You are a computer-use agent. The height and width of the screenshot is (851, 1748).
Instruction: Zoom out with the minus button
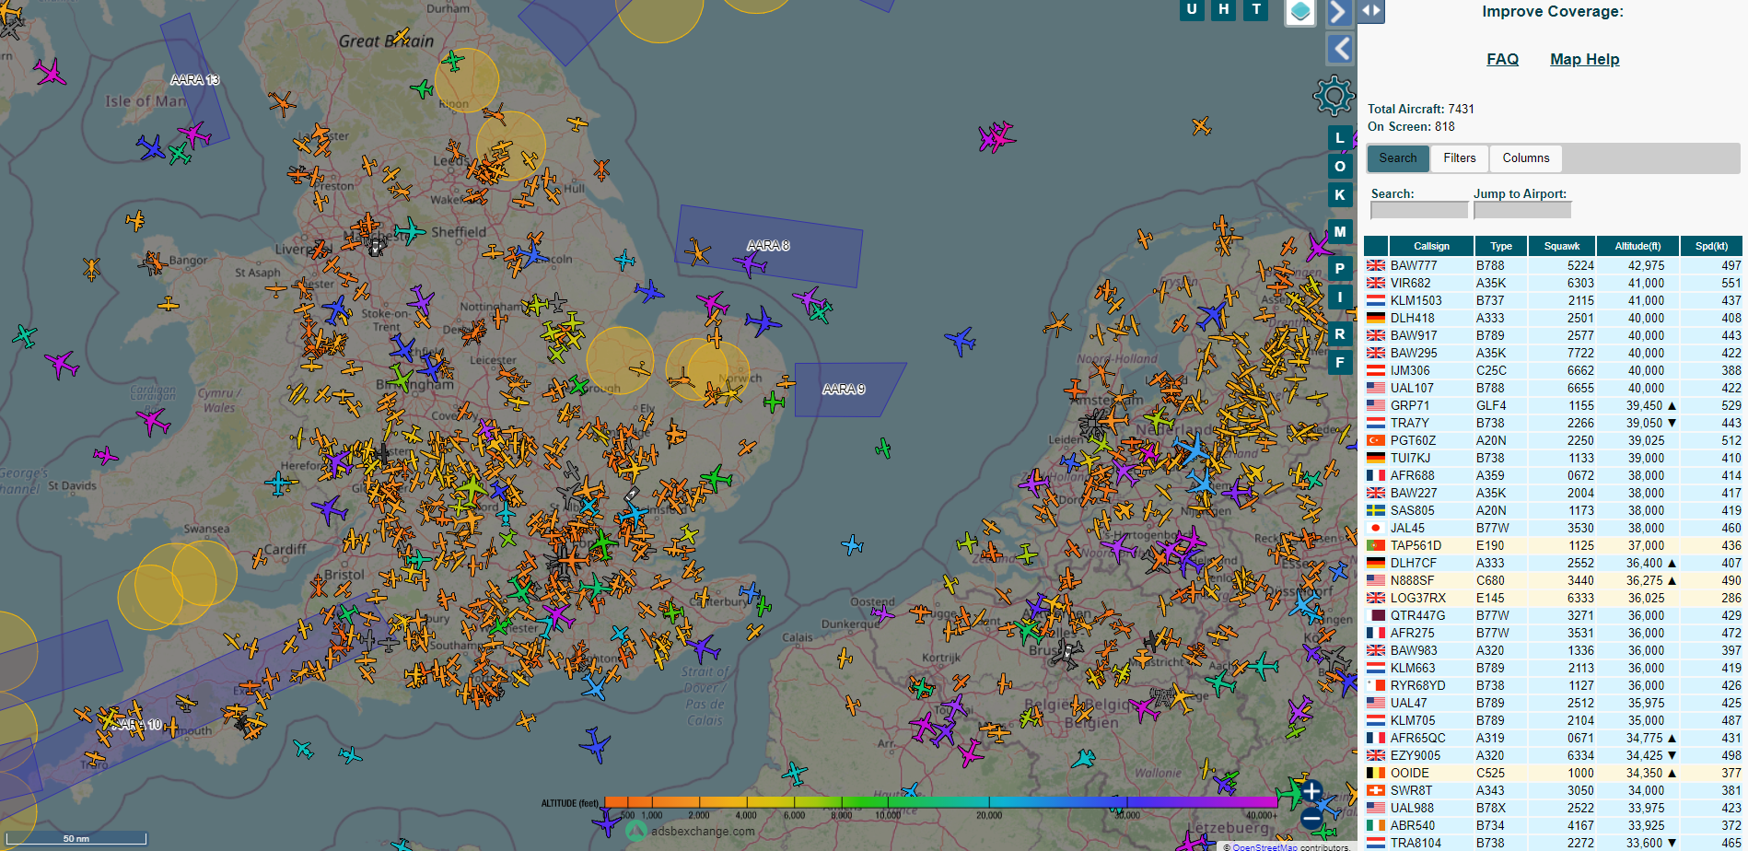(1311, 818)
